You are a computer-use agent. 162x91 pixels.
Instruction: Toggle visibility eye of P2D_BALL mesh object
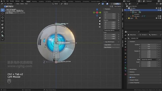point(158,16)
